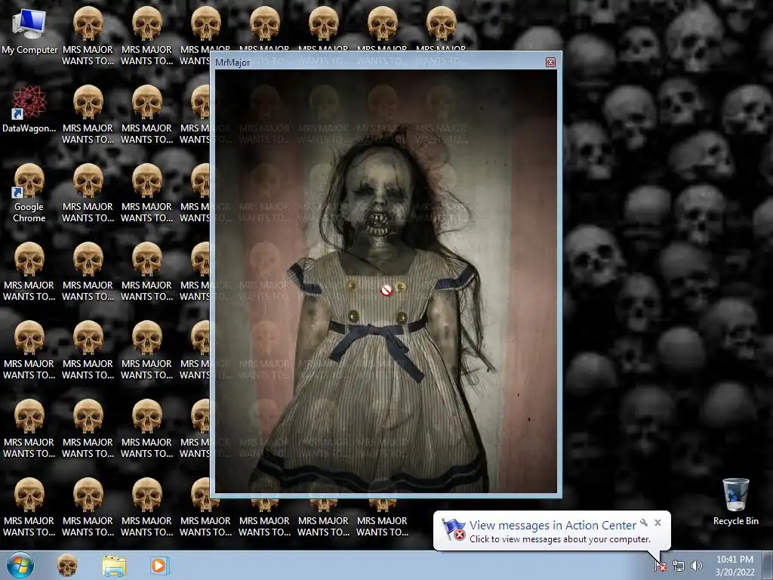Image resolution: width=773 pixels, height=580 pixels.
Task: Close the MrMajor window
Action: pyautogui.click(x=550, y=62)
